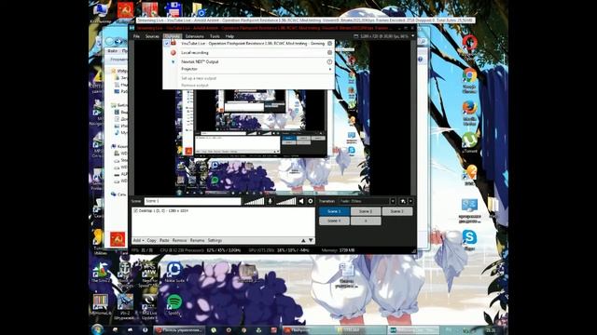The height and width of the screenshot is (335, 597).
Task: Adjust the microphone volume slider
Action: coord(254,201)
